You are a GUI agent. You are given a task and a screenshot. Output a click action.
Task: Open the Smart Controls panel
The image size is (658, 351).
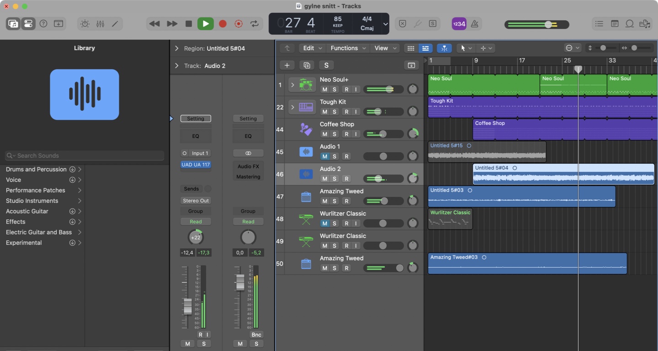[85, 24]
